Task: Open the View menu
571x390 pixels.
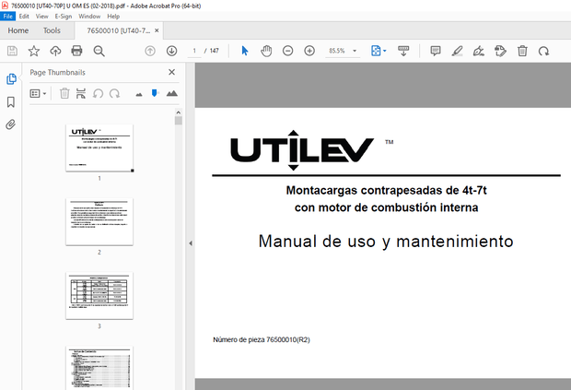Action: [x=41, y=17]
